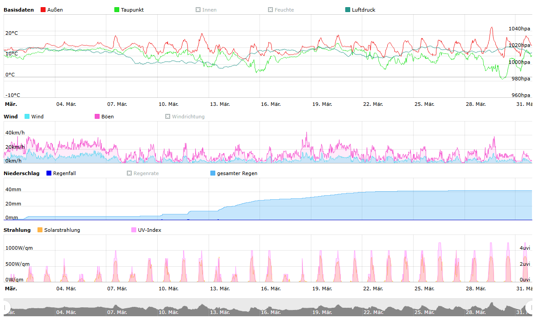Hide the green Taupunkt series
The image size is (536, 335).
117,10
